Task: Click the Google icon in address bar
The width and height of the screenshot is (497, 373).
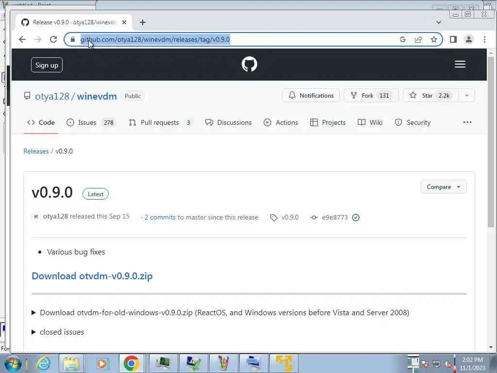Action: click(x=403, y=39)
